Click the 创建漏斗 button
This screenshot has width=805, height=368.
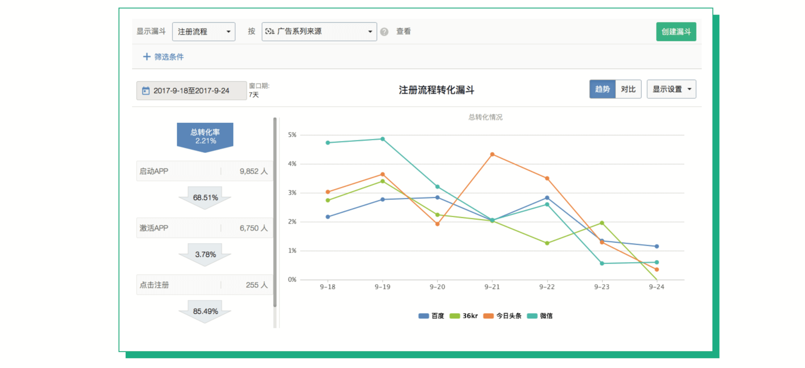(676, 31)
